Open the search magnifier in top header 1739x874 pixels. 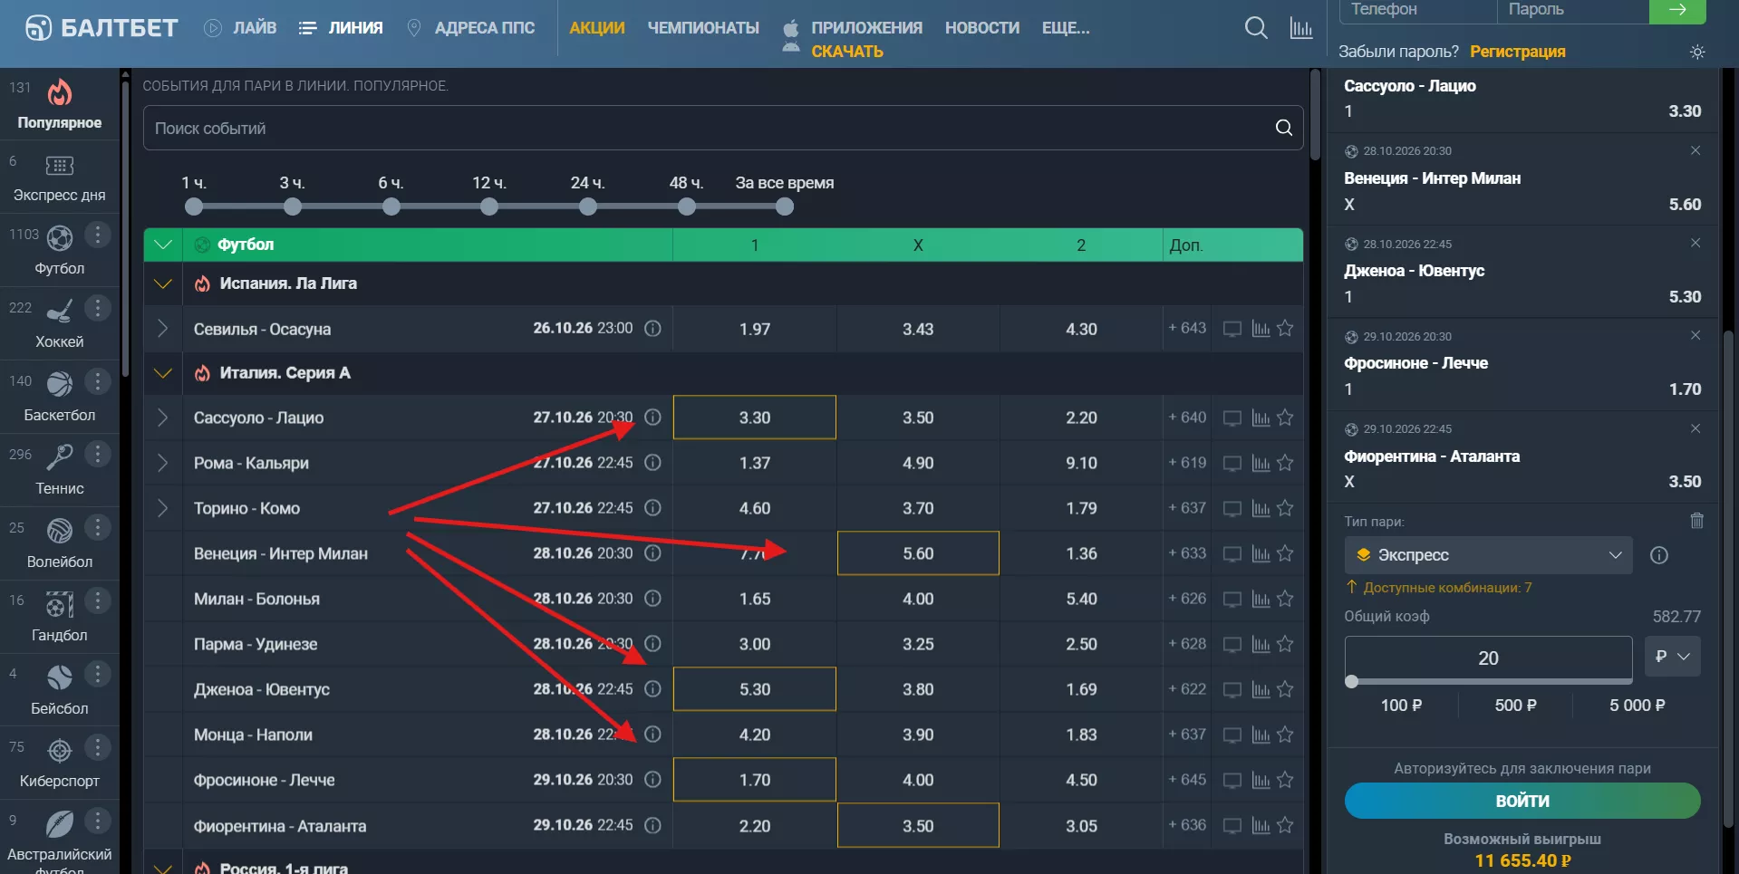(x=1256, y=28)
